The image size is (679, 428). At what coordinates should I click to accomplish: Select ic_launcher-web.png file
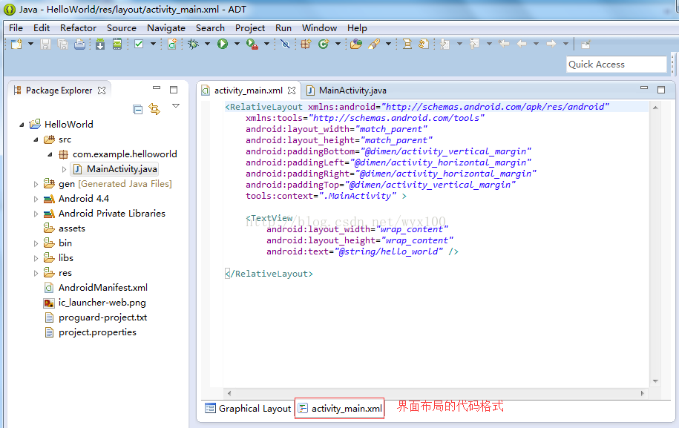click(x=95, y=303)
